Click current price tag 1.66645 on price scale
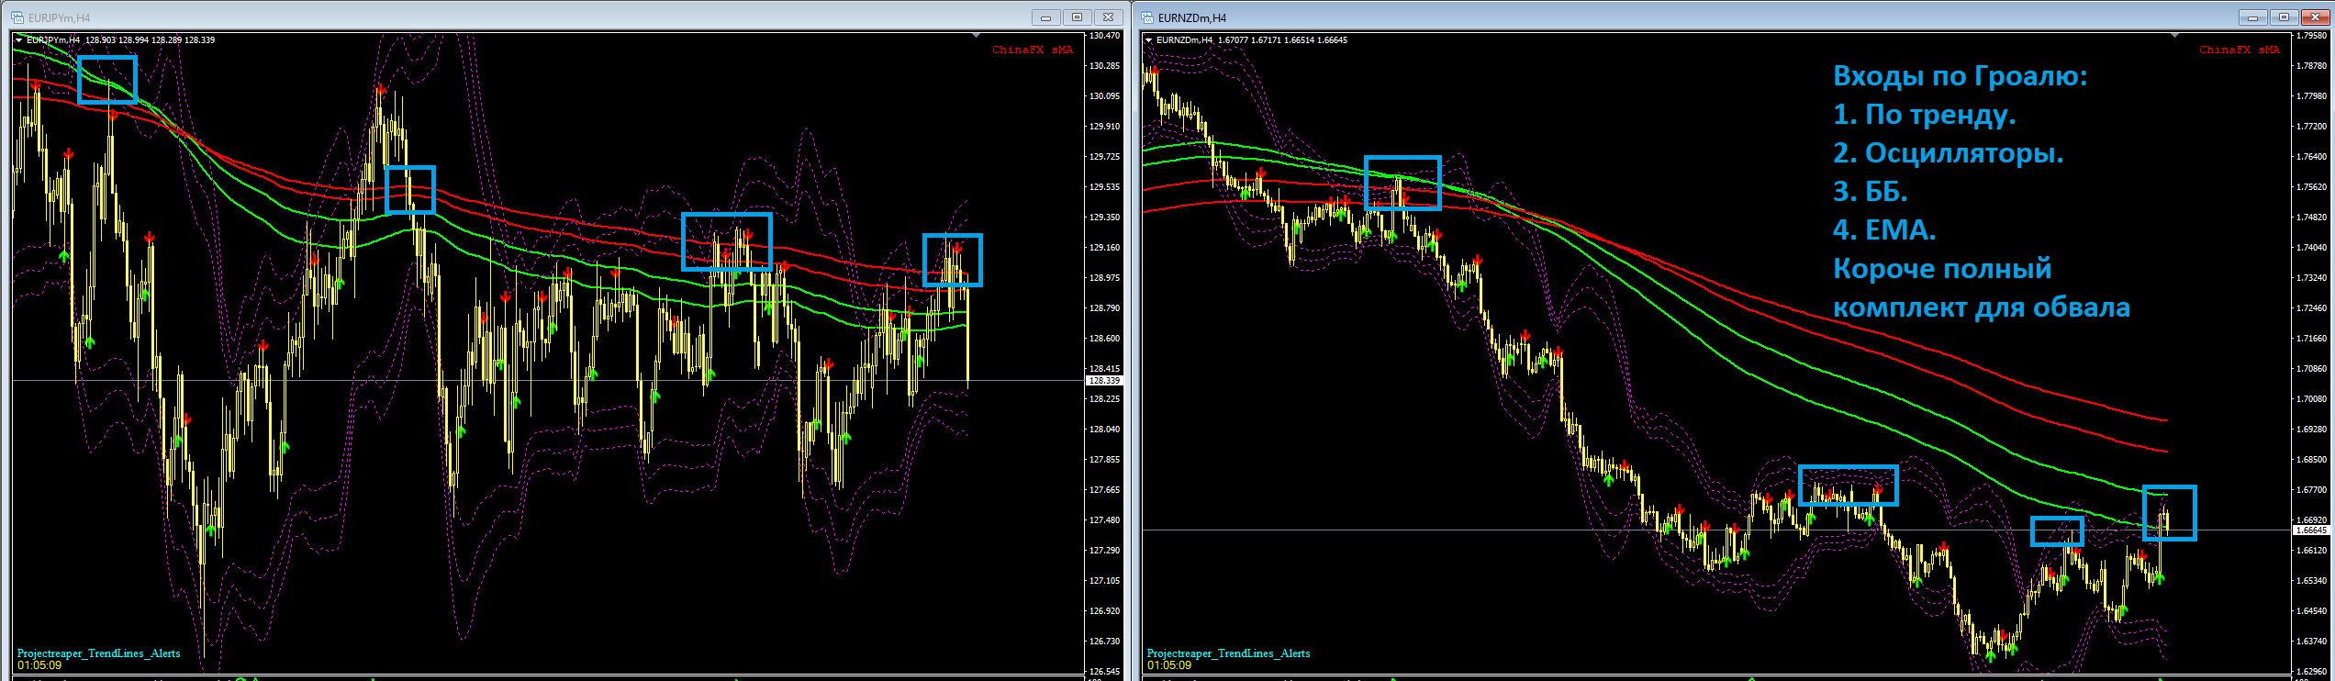 coord(2310,530)
